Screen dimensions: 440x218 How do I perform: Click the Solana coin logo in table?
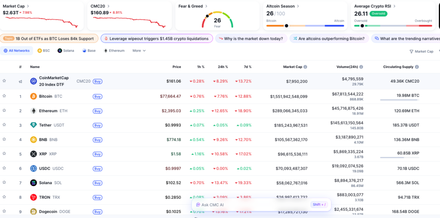click(x=34, y=183)
